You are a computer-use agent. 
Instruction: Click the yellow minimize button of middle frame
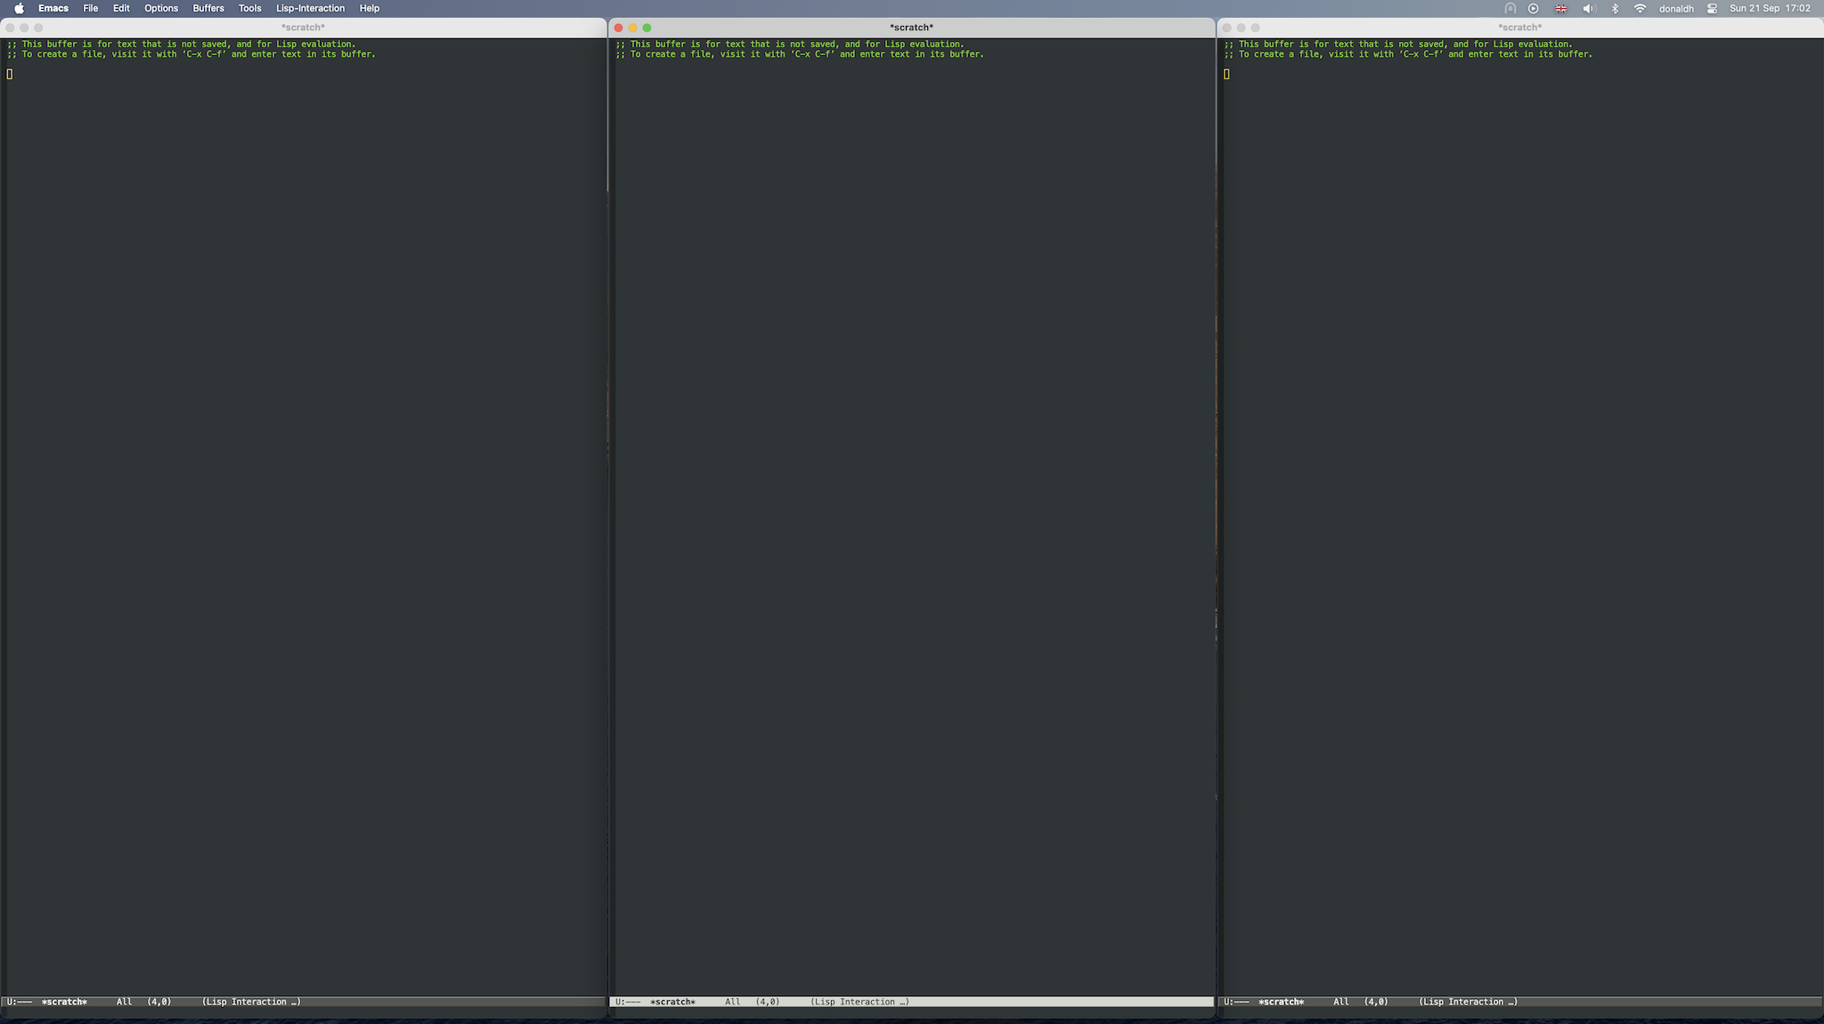[632, 28]
